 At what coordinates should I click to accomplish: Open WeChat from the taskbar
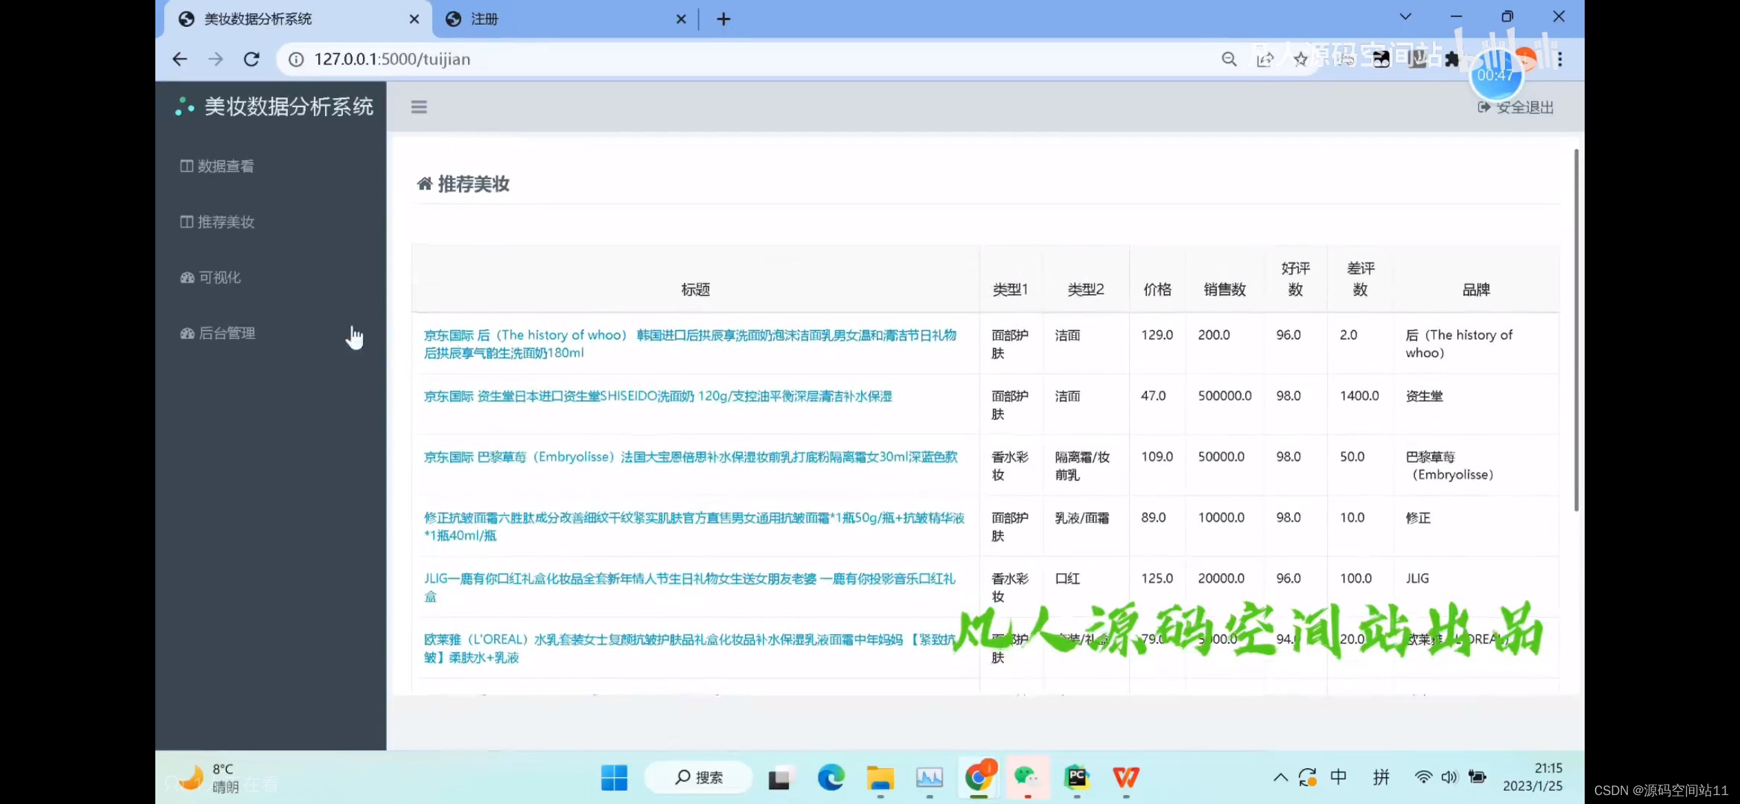click(x=1027, y=777)
